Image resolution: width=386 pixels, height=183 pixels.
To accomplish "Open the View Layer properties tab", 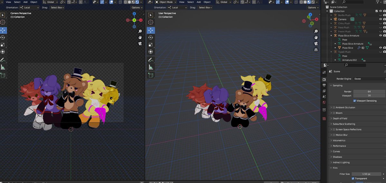I will pyautogui.click(x=324, y=91).
